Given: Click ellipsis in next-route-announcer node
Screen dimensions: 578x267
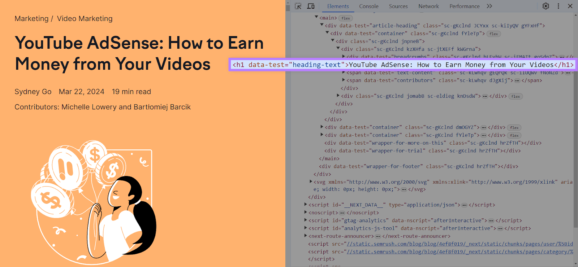Looking at the screenshot, I should point(378,236).
